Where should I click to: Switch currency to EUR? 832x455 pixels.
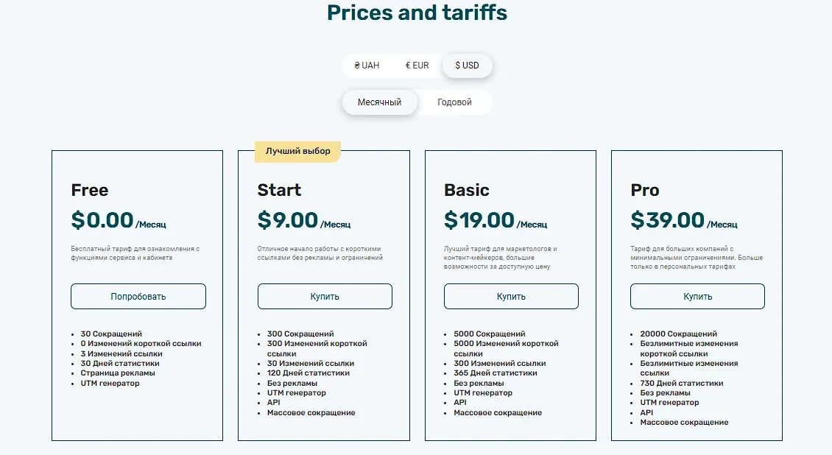417,66
